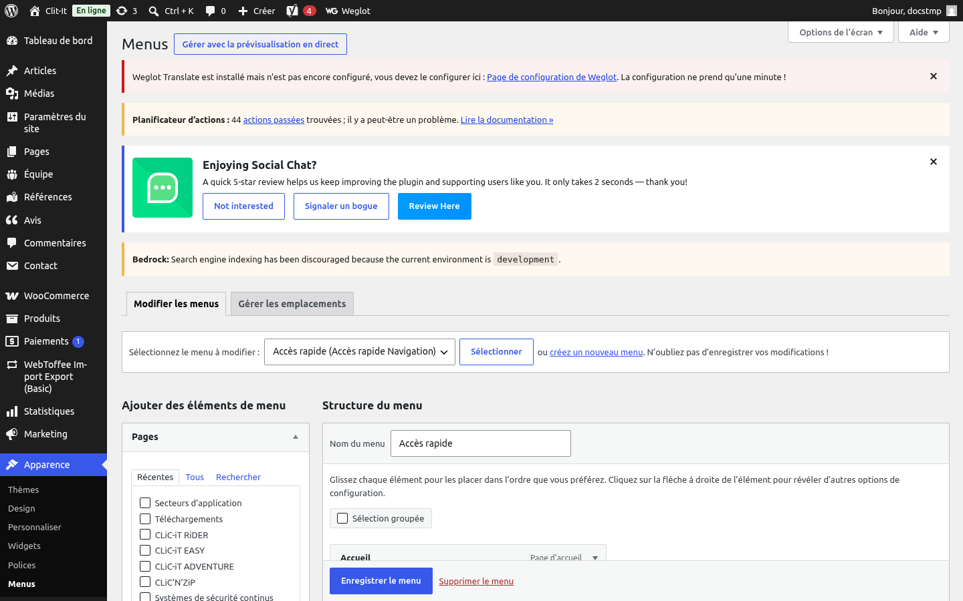
Task: Check CLiC'N'ZiP page checkbox
Action: click(x=145, y=582)
